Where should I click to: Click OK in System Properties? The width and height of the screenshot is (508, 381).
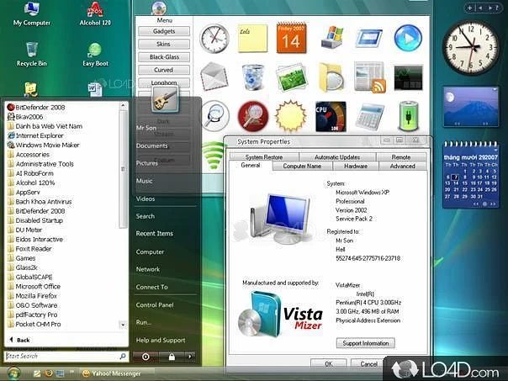329,363
